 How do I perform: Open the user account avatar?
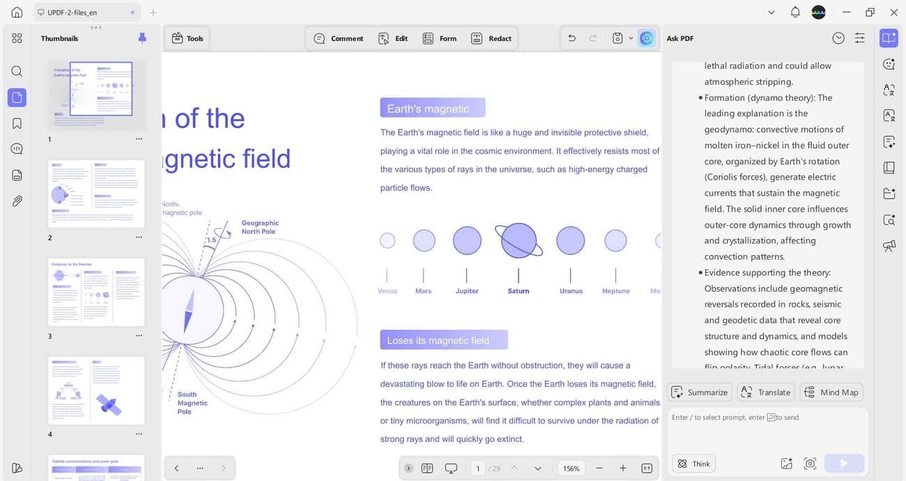coord(819,13)
